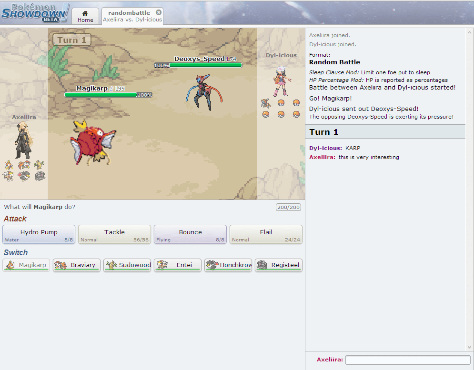Click the Axeliira username in chat log
Viewport: 474px width, 370px height.
tap(322, 157)
